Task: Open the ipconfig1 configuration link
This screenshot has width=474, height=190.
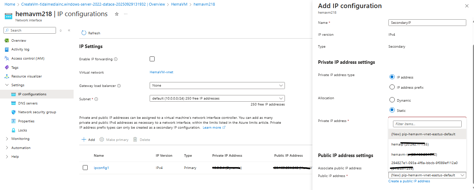Action: pos(101,168)
